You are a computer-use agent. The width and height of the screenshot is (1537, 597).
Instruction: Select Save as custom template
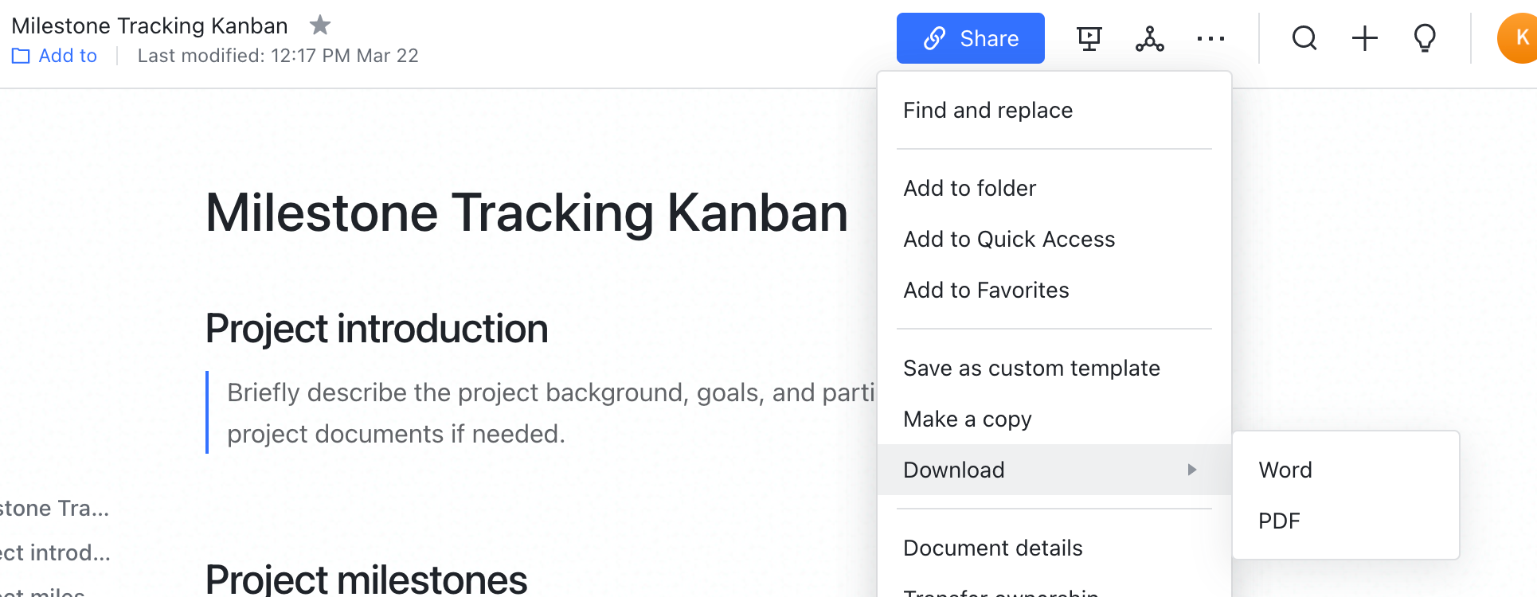tap(1031, 368)
